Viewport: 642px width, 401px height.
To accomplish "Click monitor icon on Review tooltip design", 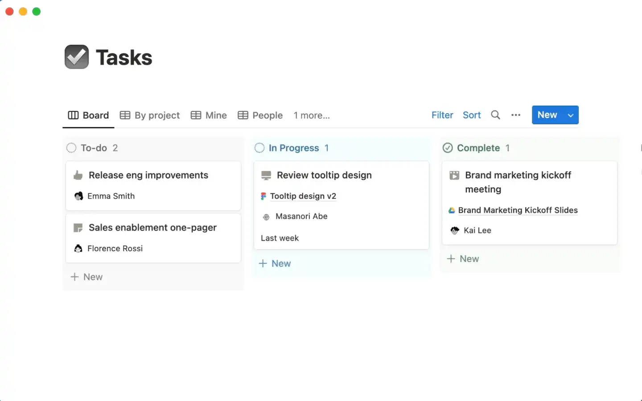I will pyautogui.click(x=266, y=176).
